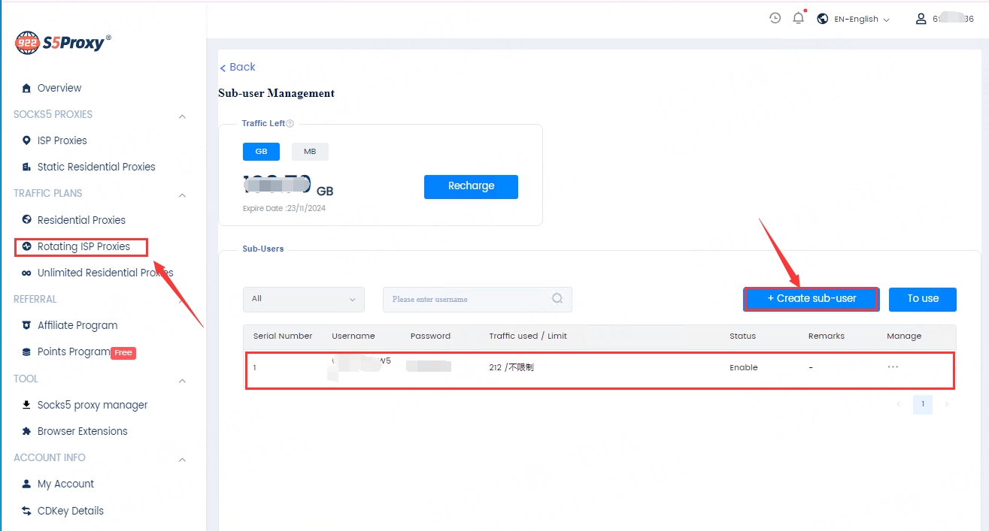Open the EN-English language dropdown
Image resolution: width=989 pixels, height=531 pixels.
point(854,19)
